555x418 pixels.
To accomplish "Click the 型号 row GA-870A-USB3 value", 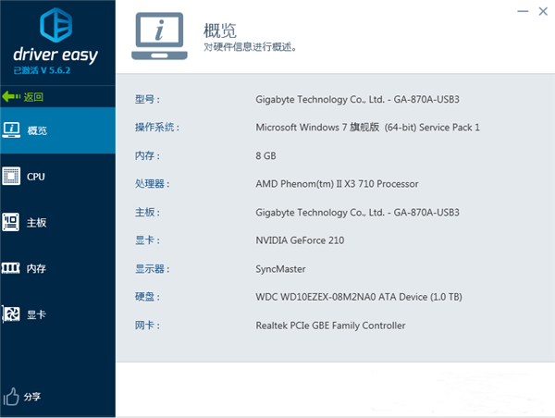I will point(357,99).
